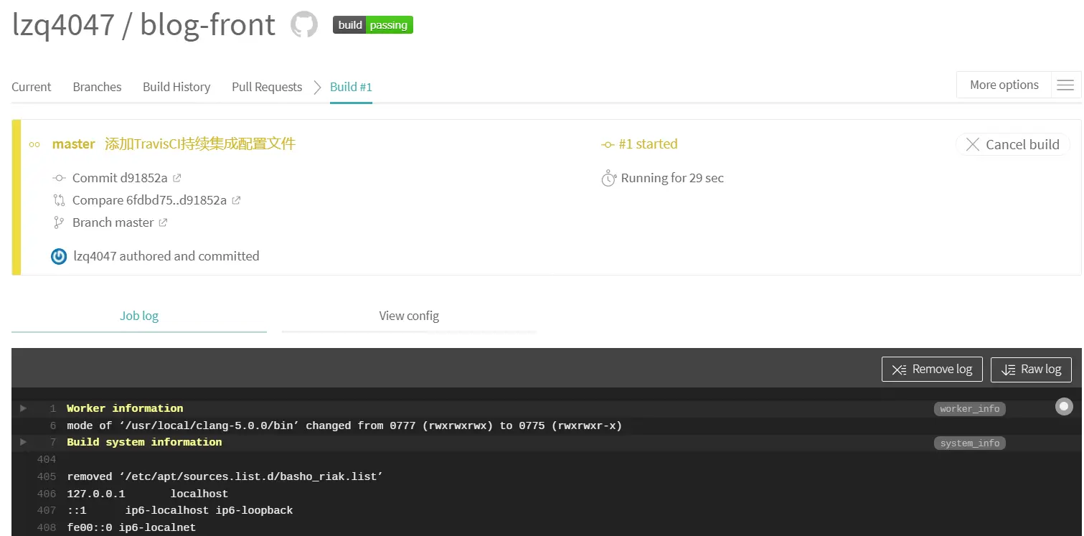
Task: Click the compare icon before Compare 6fdbd75..d91852a
Action: (x=60, y=200)
